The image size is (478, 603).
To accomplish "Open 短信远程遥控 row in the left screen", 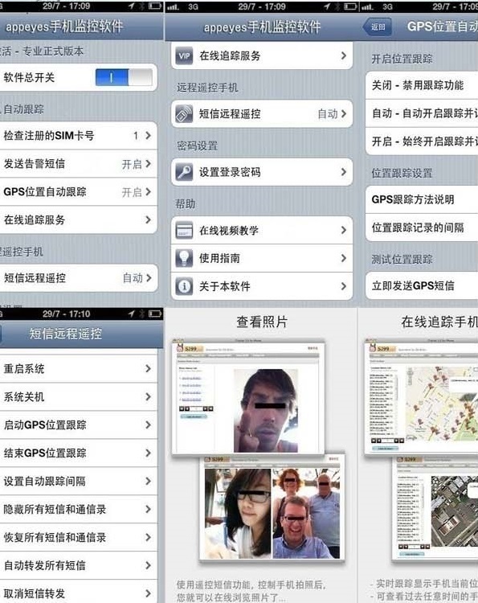I will click(79, 277).
